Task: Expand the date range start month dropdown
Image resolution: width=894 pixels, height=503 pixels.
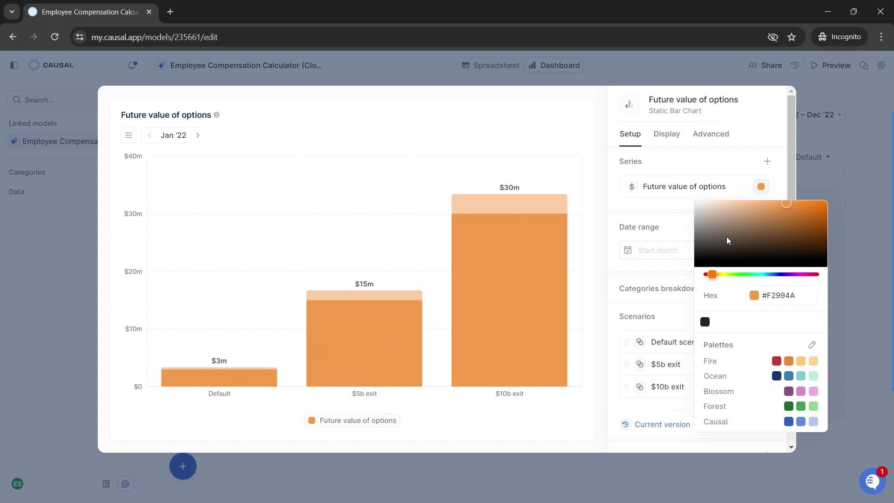Action: pos(657,250)
